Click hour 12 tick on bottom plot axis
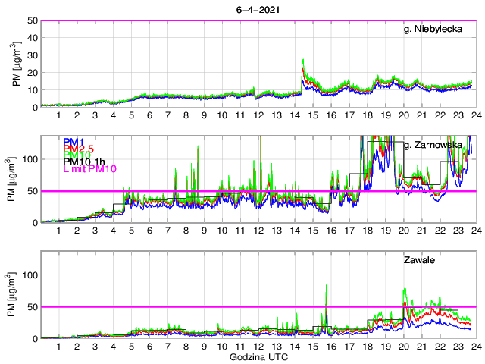 coord(258,346)
